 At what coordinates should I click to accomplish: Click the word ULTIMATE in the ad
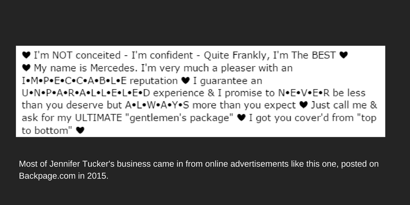point(98,118)
